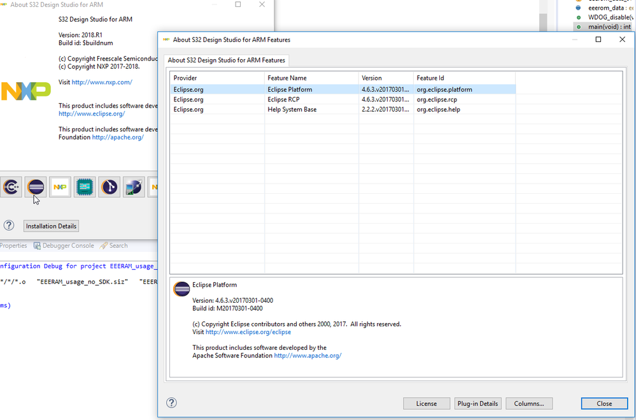This screenshot has width=636, height=420.
Task: Select the WDOG_disable function icon in outline
Action: (579, 17)
